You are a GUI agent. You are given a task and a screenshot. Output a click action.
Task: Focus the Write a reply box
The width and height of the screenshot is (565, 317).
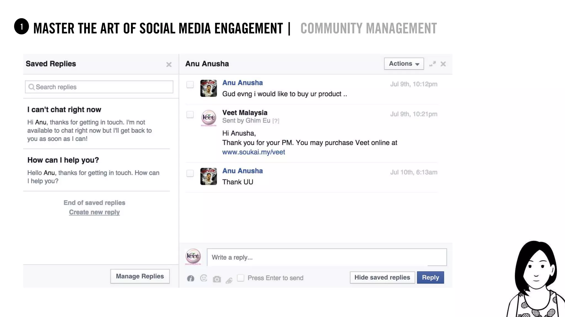(x=327, y=257)
